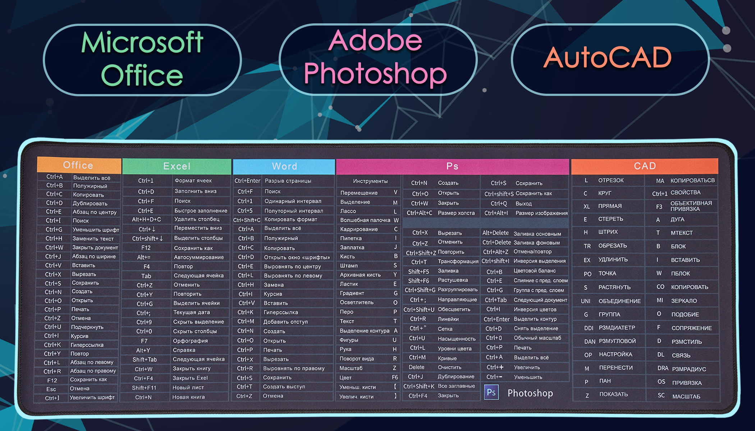Click the Photoshop text beside Ps logo
Viewport: 755px width, 431px height.
[530, 393]
